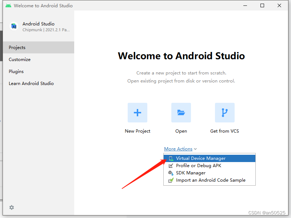The width and height of the screenshot is (291, 218).
Task: Click the Get from VCS label
Action: pyautogui.click(x=224, y=131)
